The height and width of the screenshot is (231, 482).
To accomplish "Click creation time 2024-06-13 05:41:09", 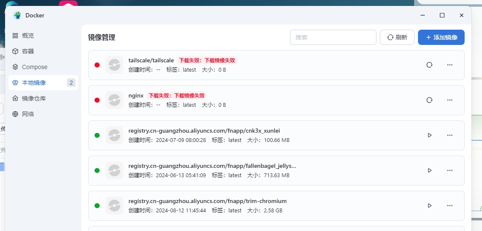I will point(181,175).
